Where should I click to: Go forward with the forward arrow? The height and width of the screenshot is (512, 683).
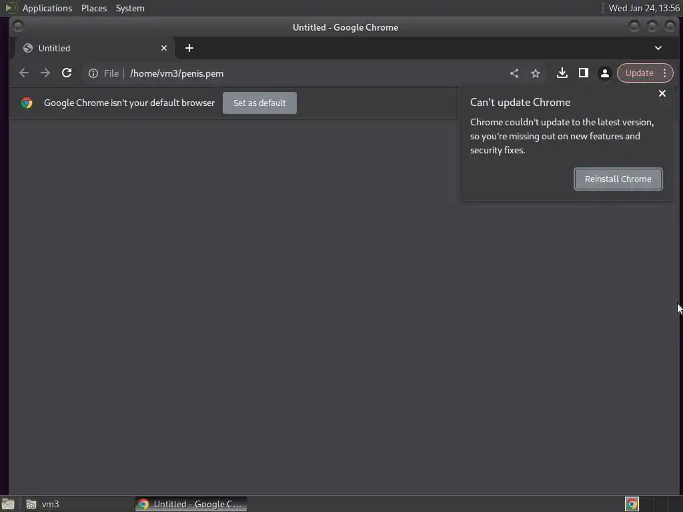point(45,73)
